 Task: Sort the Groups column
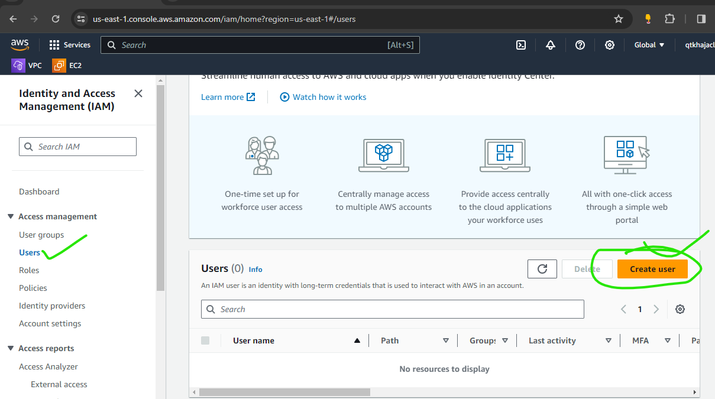click(x=505, y=340)
